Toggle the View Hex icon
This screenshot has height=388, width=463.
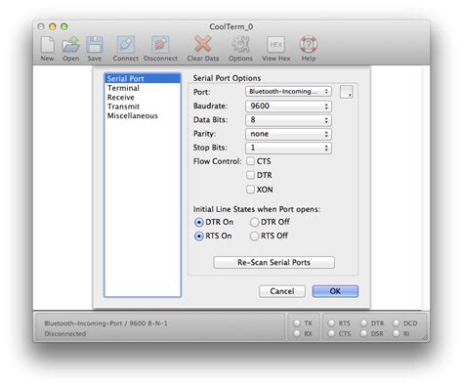point(275,44)
